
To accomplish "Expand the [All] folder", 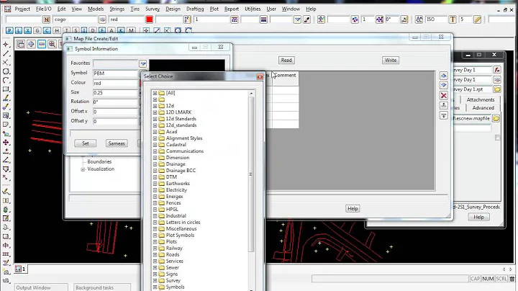I will [155, 93].
